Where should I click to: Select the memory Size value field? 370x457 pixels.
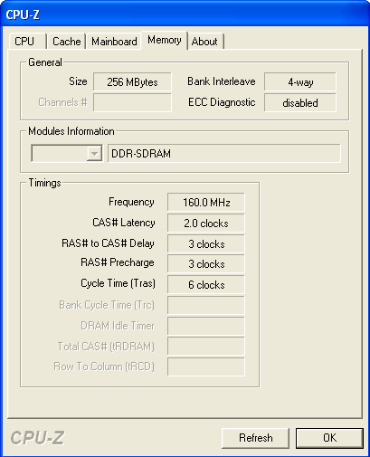[x=132, y=81]
